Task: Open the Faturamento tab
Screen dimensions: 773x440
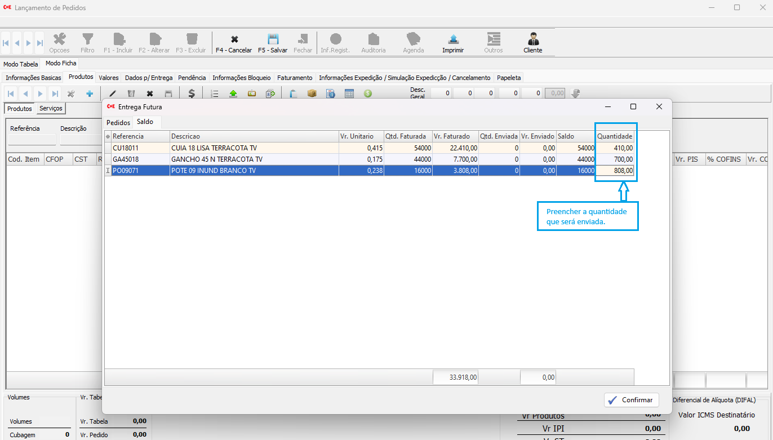Action: (295, 78)
